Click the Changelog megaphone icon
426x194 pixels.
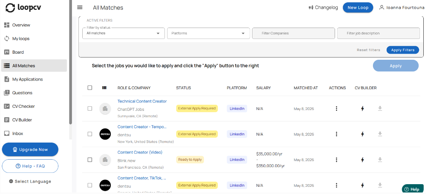click(x=311, y=8)
